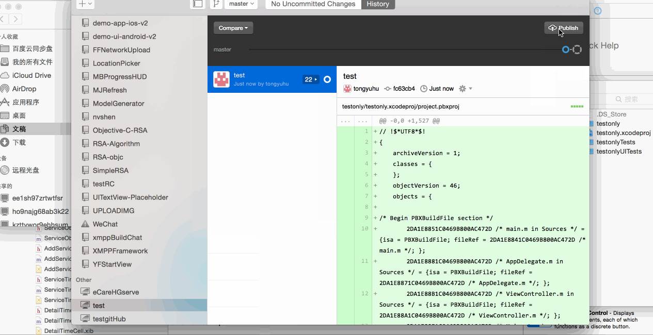653x335 pixels.
Task: Click the help question mark icon in Xcode window
Action: coord(598,11)
